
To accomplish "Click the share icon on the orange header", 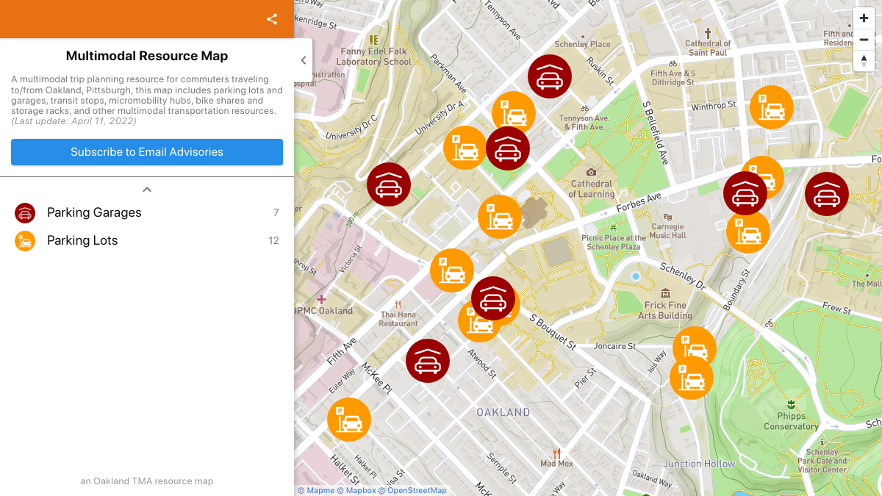I will pyautogui.click(x=271, y=19).
